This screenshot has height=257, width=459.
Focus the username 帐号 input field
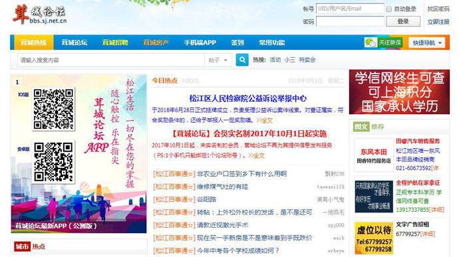tap(350, 9)
